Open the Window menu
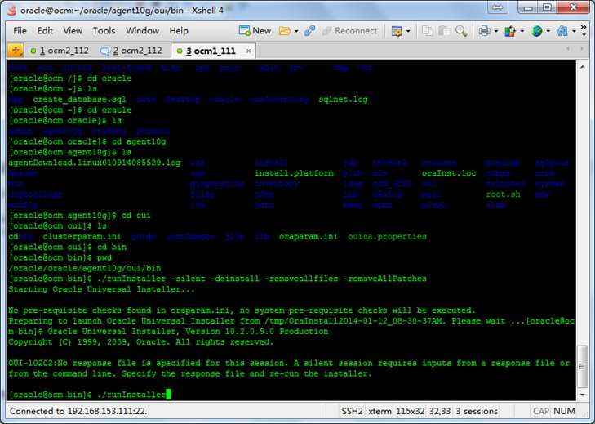 (x=142, y=31)
